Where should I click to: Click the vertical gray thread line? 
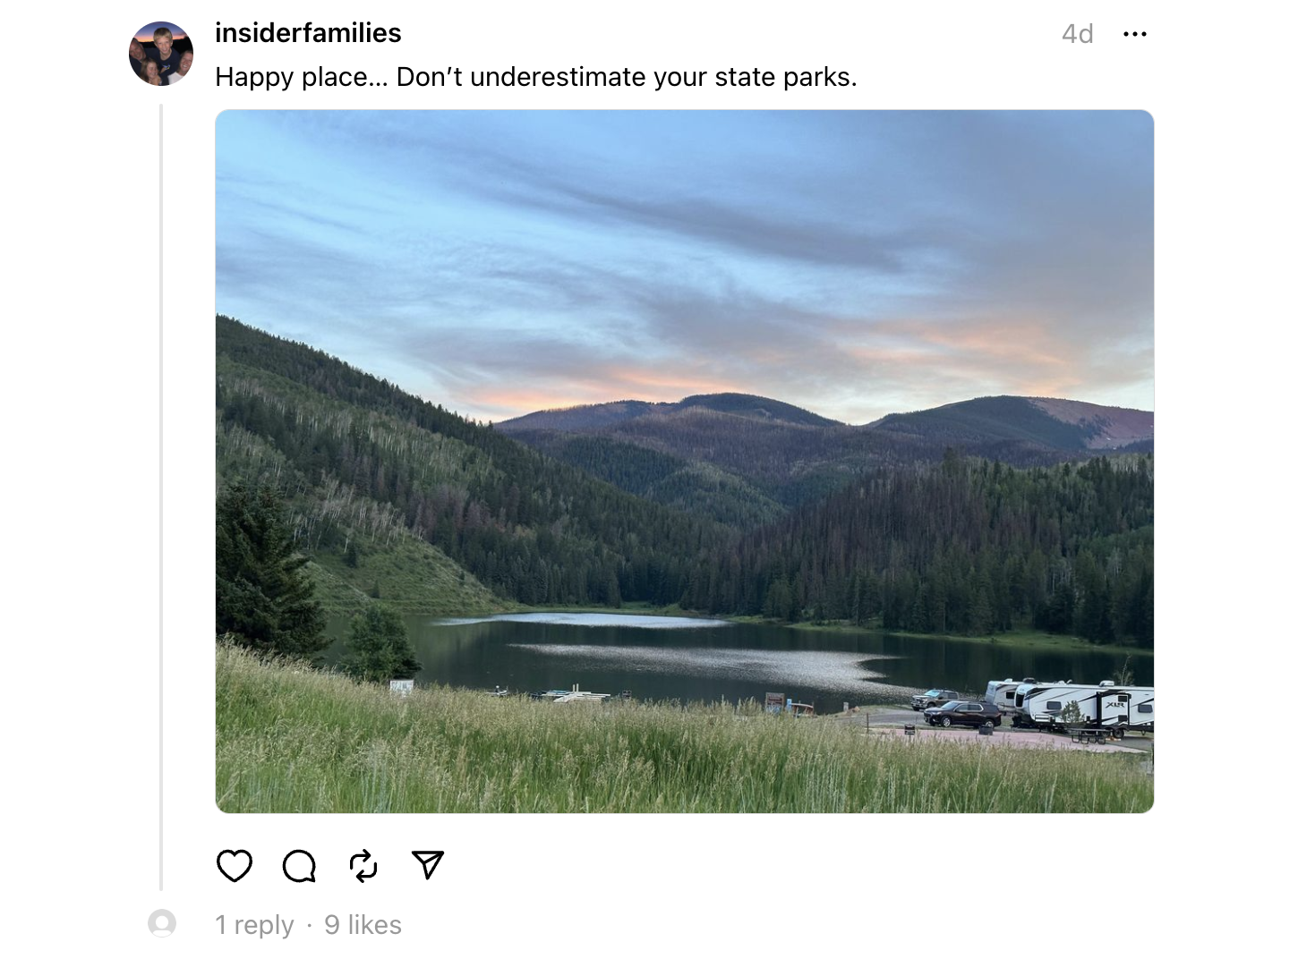[161, 497]
